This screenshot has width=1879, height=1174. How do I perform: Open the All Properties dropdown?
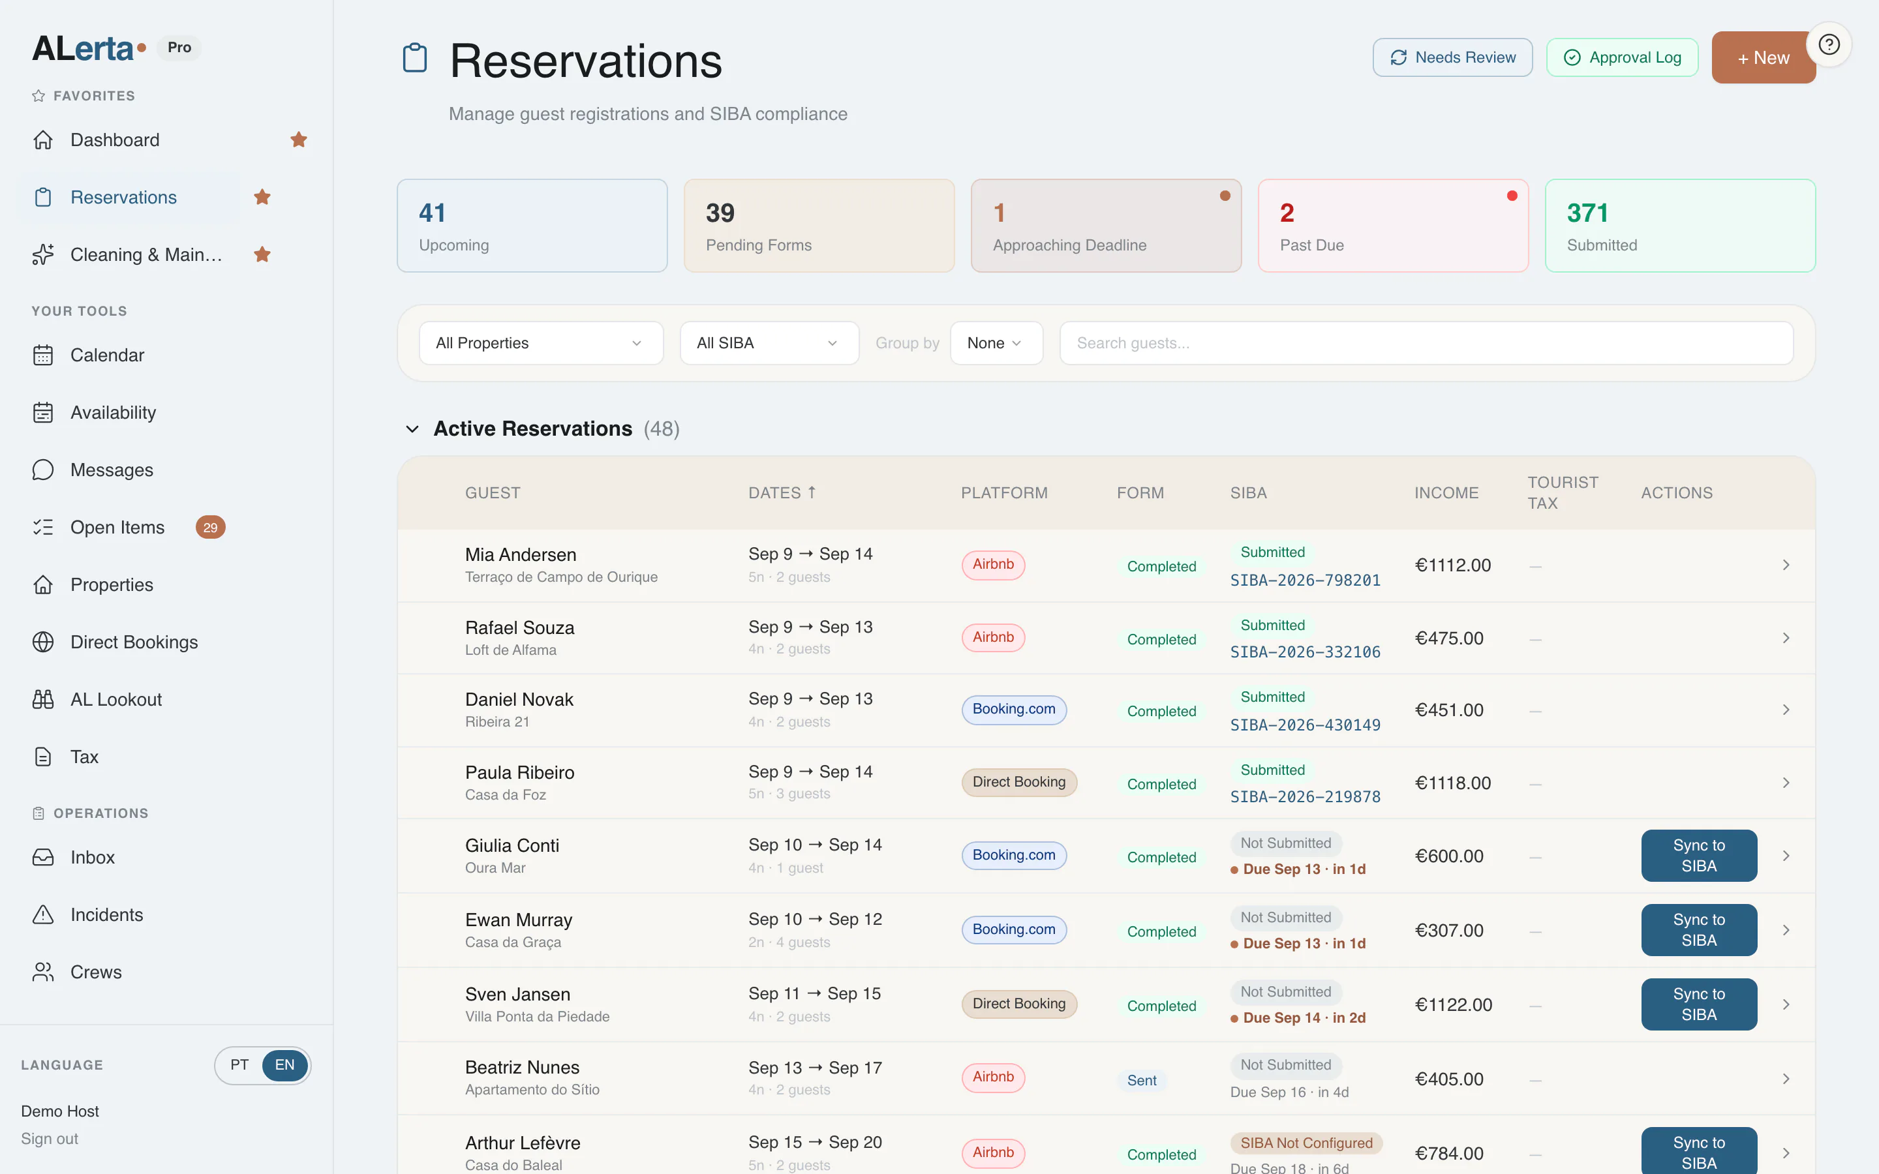[x=541, y=343]
